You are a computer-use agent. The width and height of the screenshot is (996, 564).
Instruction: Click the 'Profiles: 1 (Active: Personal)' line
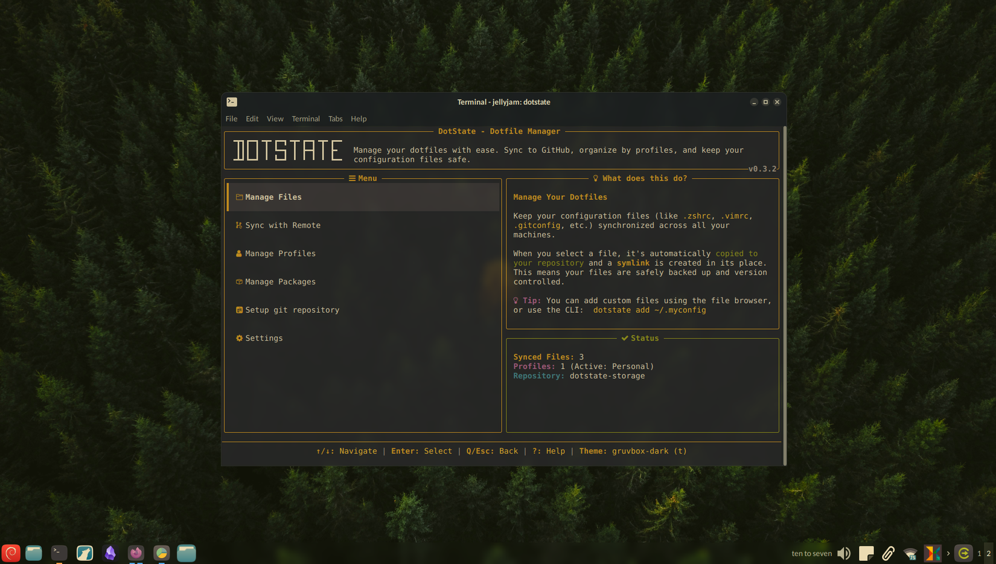pyautogui.click(x=584, y=367)
